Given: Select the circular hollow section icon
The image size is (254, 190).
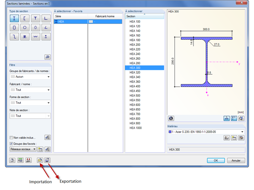Looking at the screenshot, I should click(25, 28).
